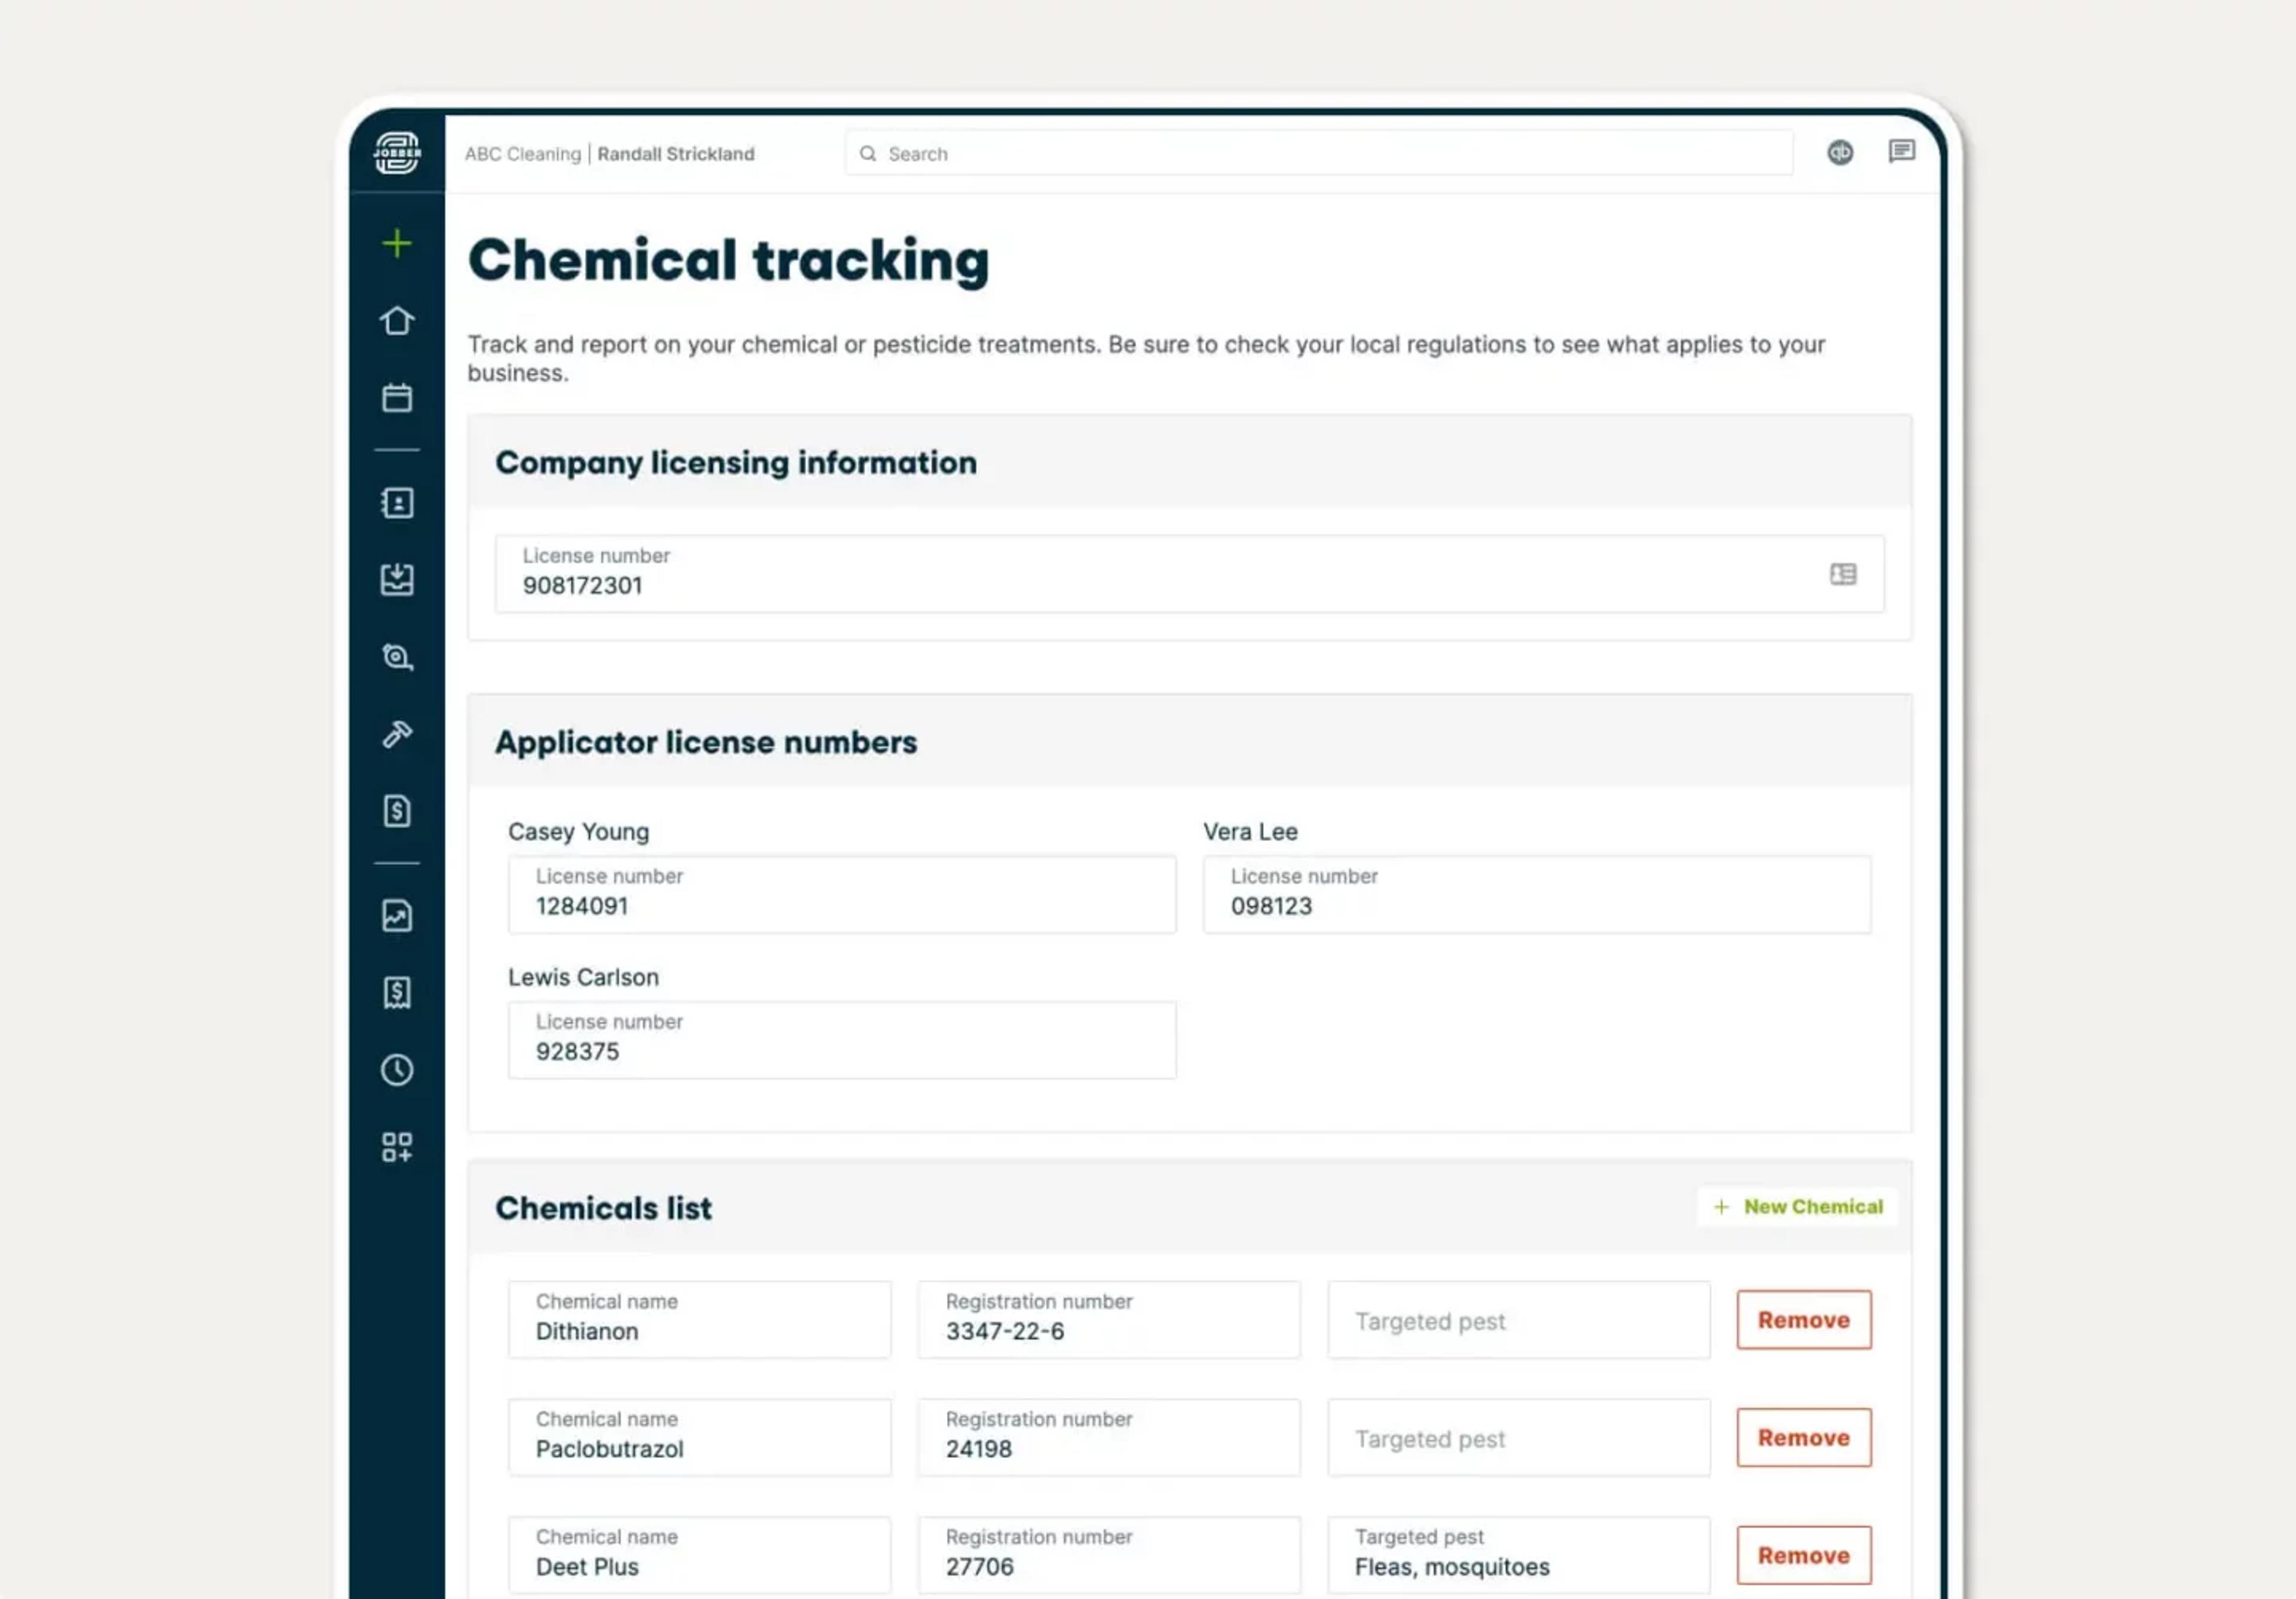Open Apps grid plus icon
2296x1599 pixels.
point(397,1146)
